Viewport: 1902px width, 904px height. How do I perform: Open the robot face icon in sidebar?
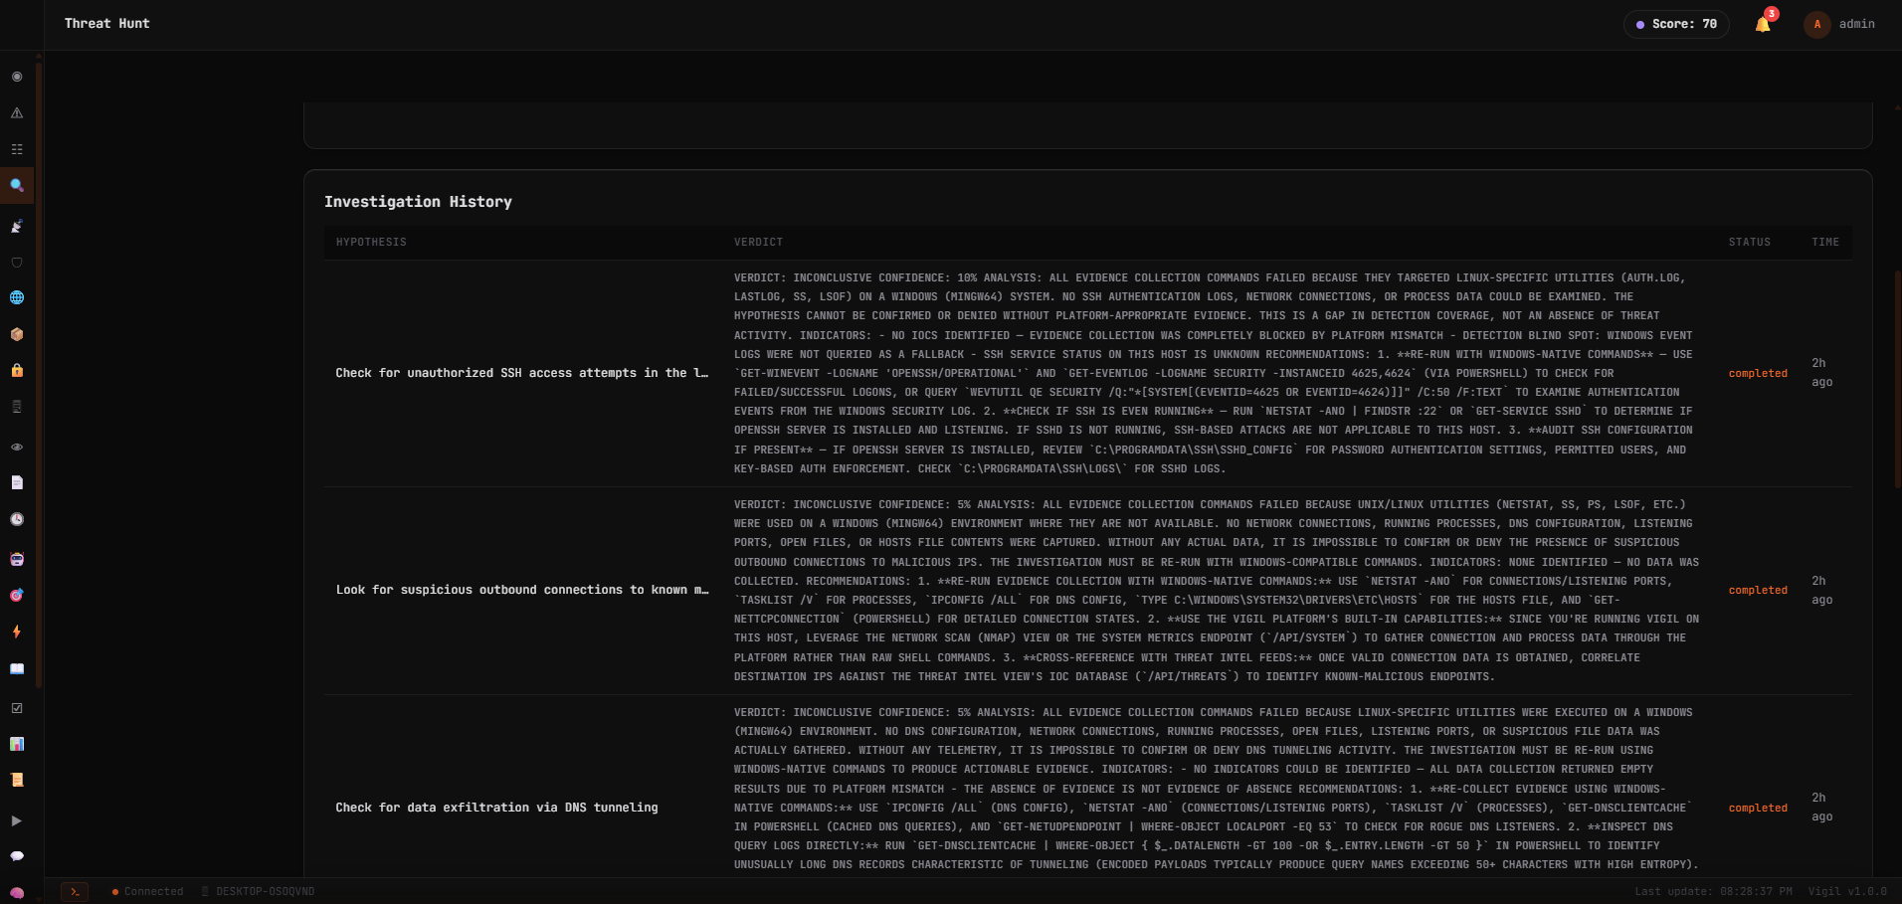pos(17,559)
